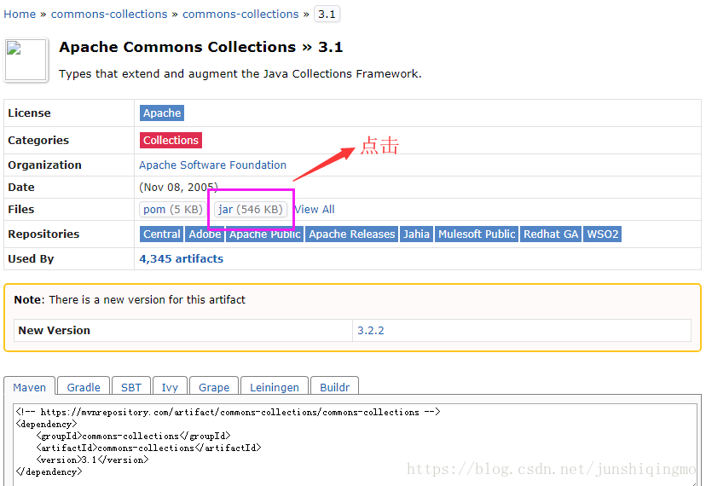Viewport: 706px width, 486px height.
Task: Open the Collections category tag
Action: [x=171, y=140]
